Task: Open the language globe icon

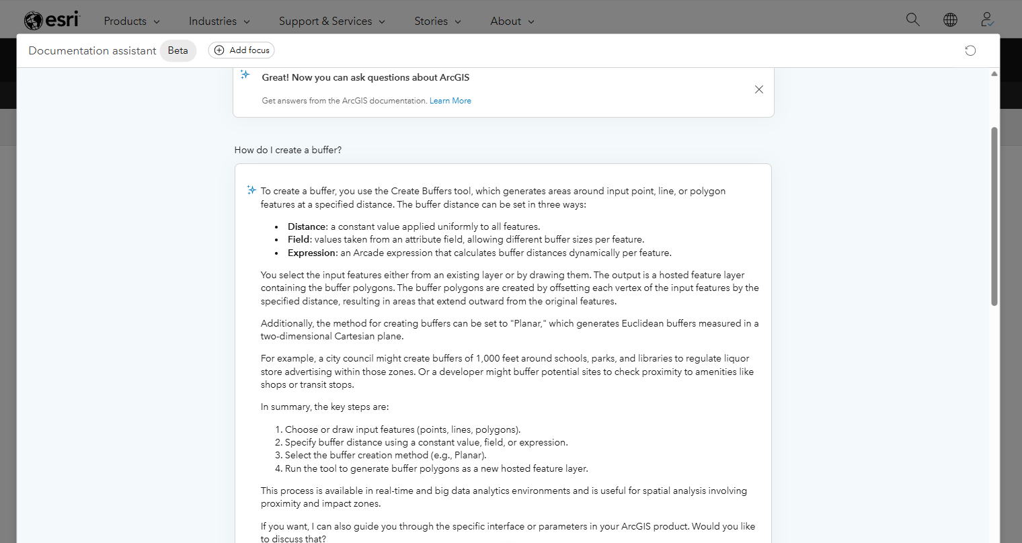Action: coord(950,19)
